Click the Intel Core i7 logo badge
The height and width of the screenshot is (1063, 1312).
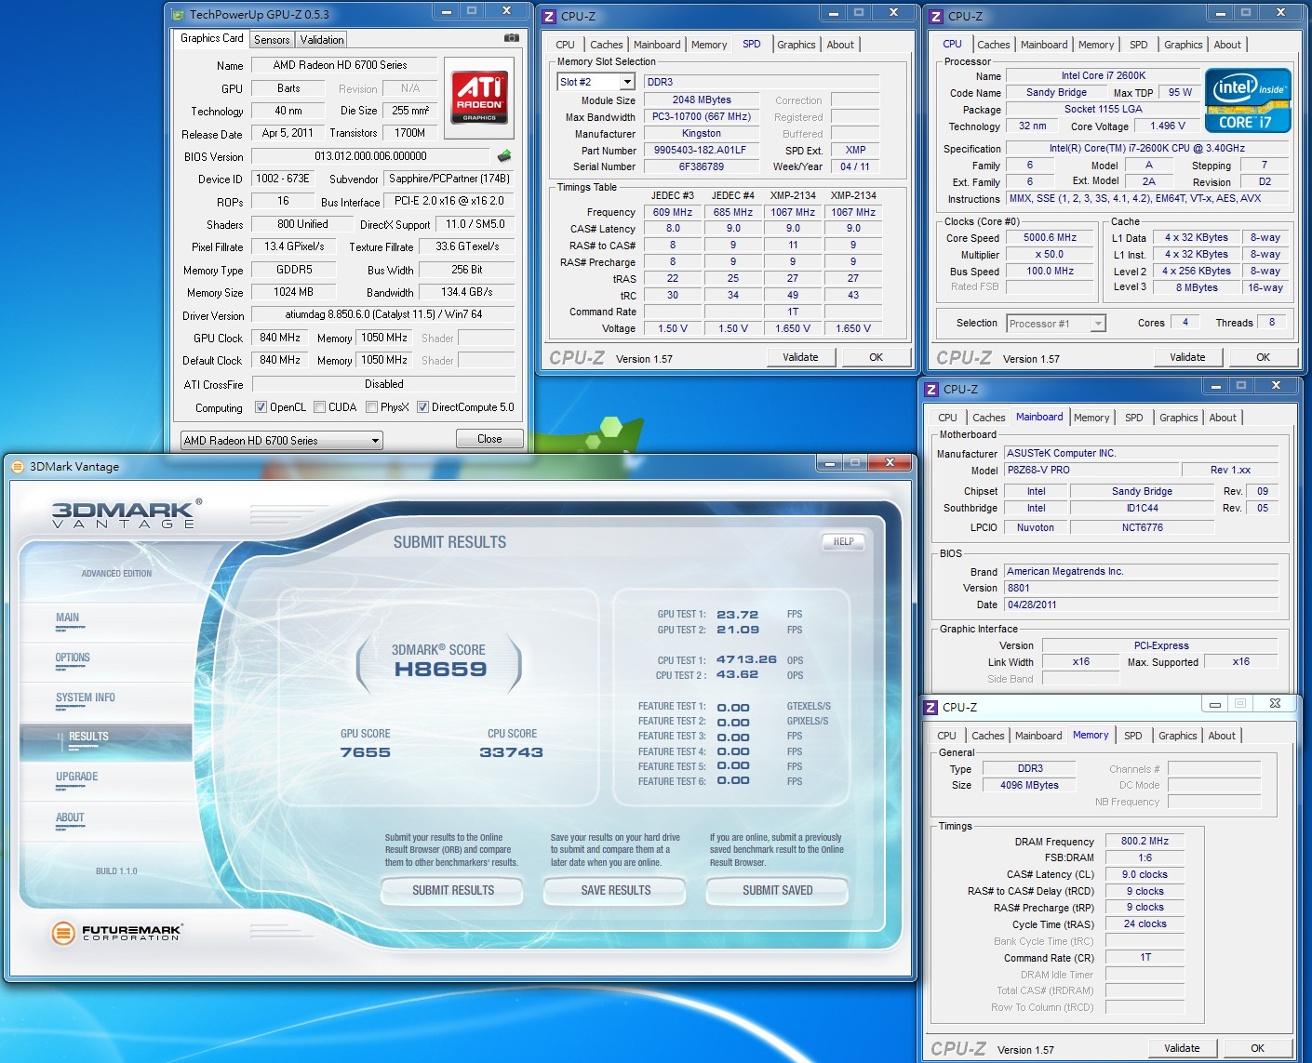[x=1248, y=100]
